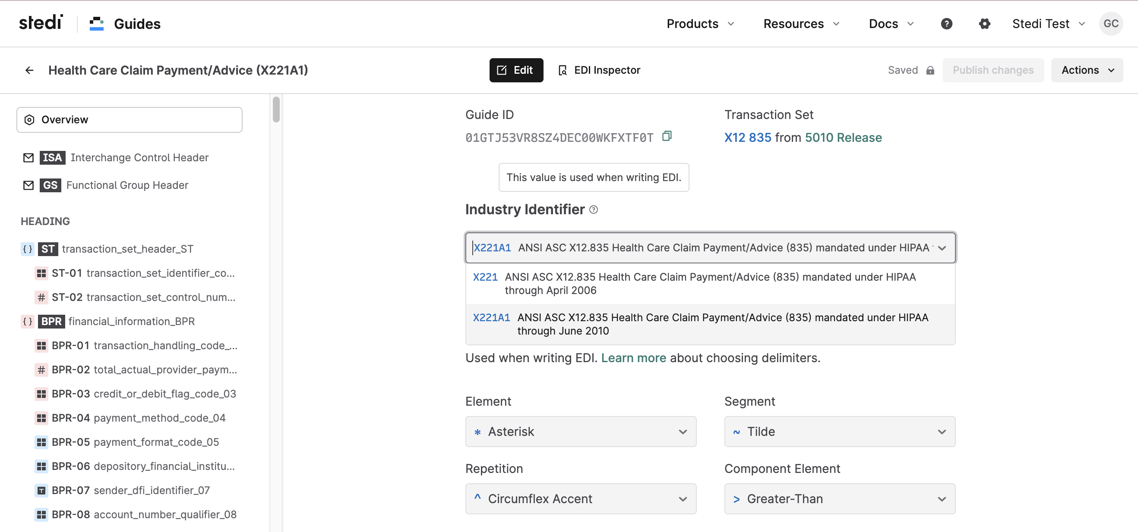Click the ISA envelope icon

(x=28, y=157)
